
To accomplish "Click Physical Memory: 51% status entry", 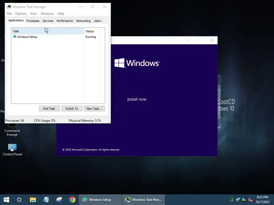I will (x=85, y=121).
